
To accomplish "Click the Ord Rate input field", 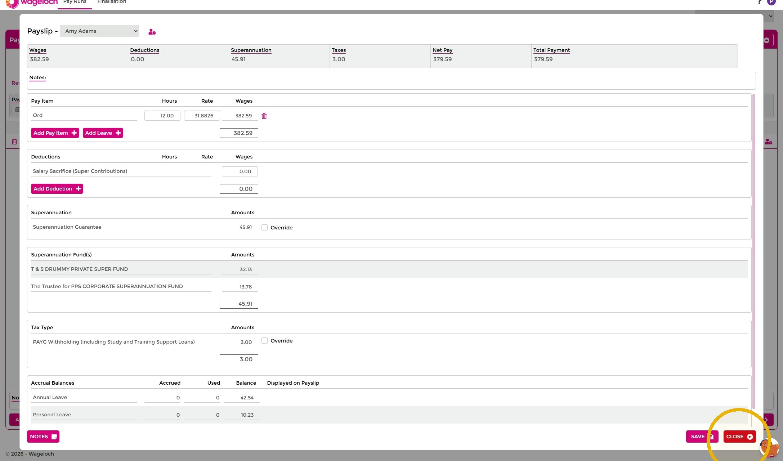I will tap(202, 116).
